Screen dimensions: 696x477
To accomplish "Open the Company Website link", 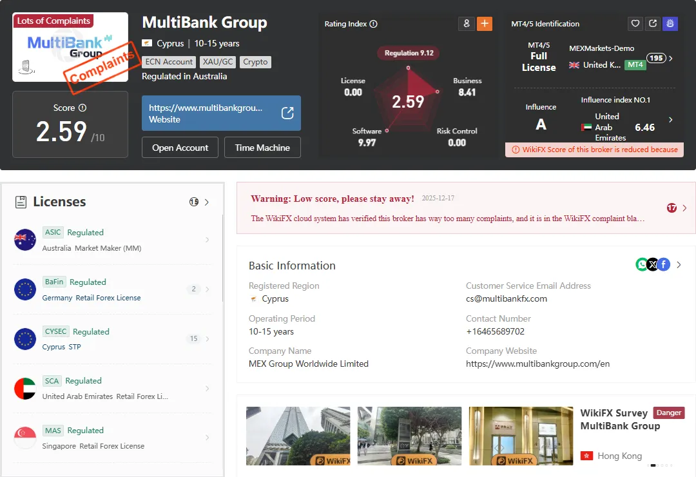I will coord(537,364).
